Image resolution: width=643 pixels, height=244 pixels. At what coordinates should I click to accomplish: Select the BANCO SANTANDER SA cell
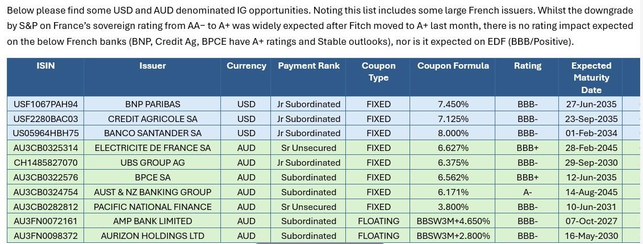pyautogui.click(x=152, y=133)
